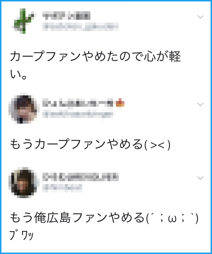Open chevron dropdown for もう俺広島ファンやめる tweet

click(x=200, y=178)
